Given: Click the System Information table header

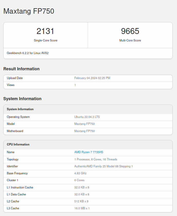Looking at the screenshot, I should 20,109.
